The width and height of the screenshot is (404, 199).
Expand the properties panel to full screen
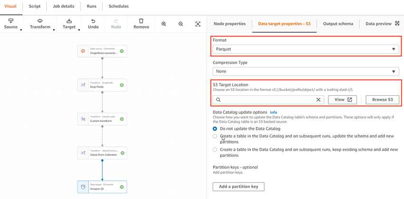point(397,23)
